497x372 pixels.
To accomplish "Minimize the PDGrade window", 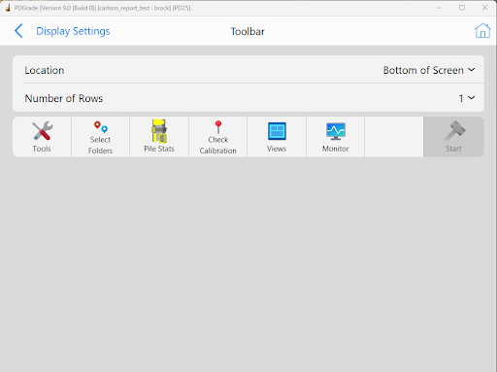I will pos(439,8).
